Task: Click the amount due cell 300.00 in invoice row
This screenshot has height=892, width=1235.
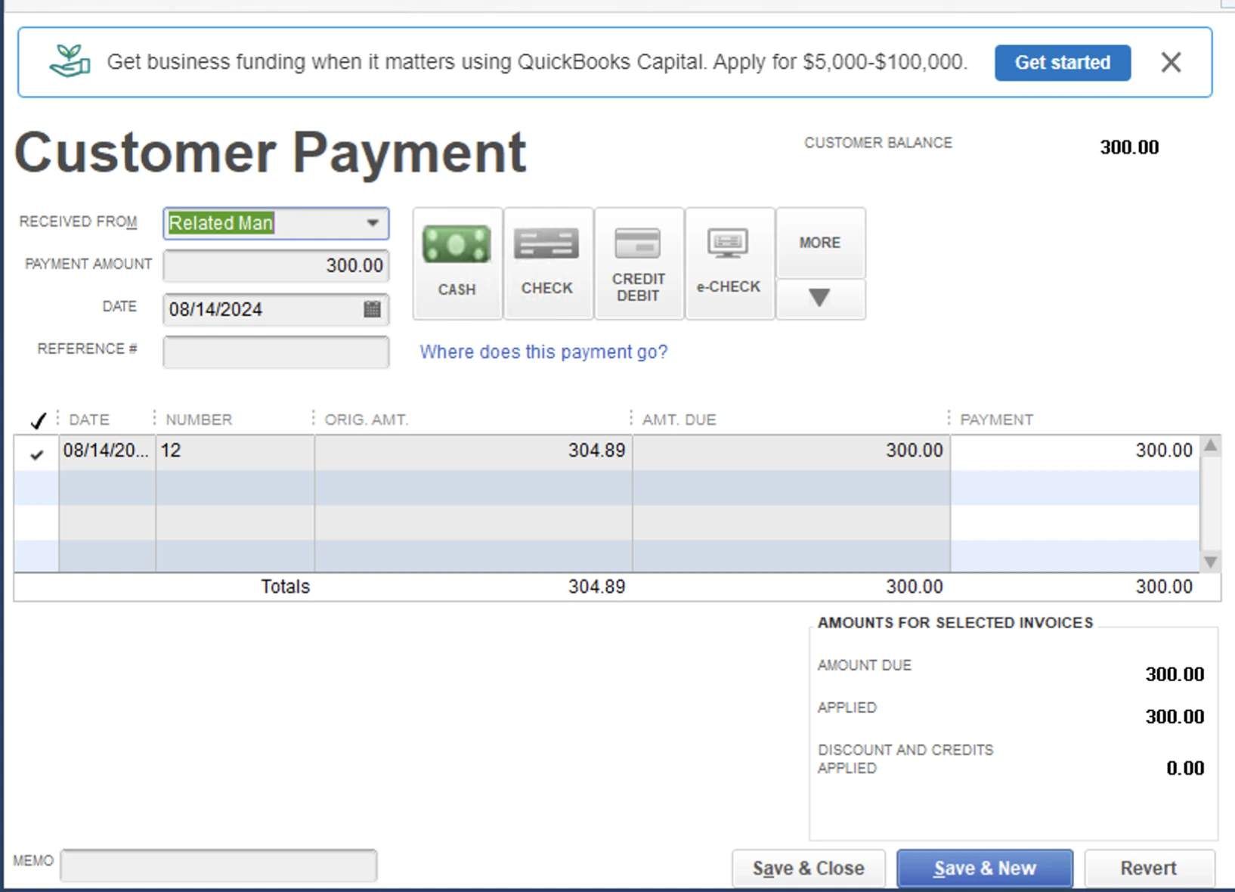Action: (791, 451)
